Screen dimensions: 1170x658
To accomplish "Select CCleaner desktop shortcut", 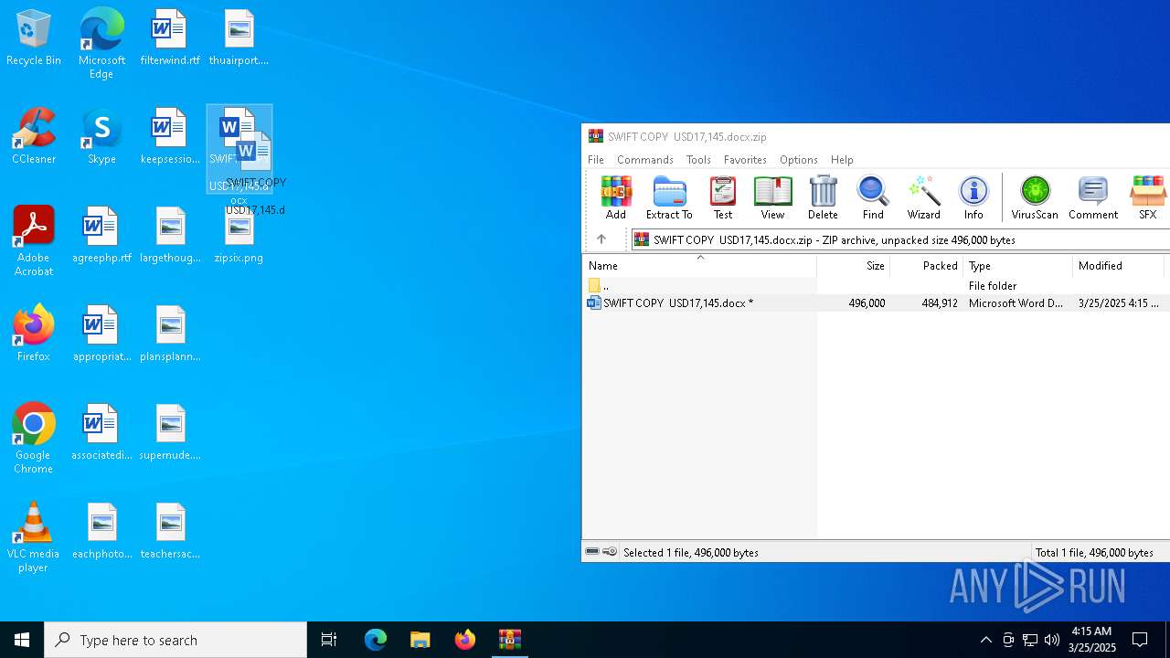I will pos(34,137).
